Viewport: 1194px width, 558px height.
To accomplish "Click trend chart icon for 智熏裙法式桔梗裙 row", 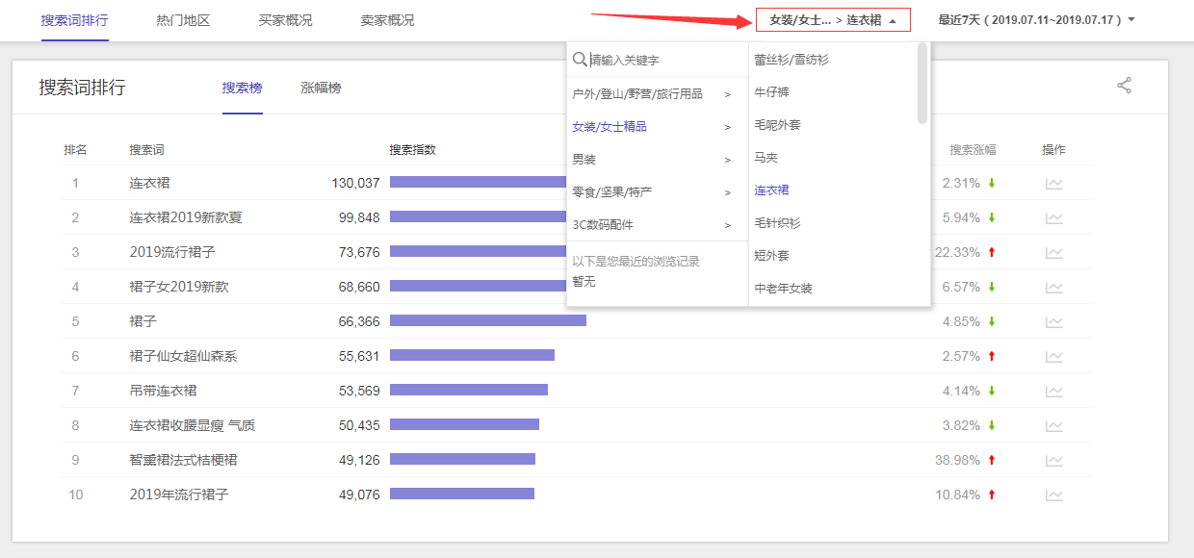I will pyautogui.click(x=1054, y=461).
